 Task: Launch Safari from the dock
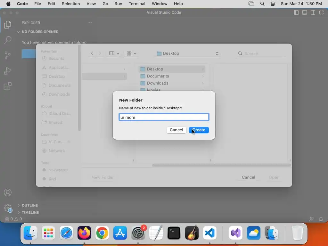click(66, 233)
